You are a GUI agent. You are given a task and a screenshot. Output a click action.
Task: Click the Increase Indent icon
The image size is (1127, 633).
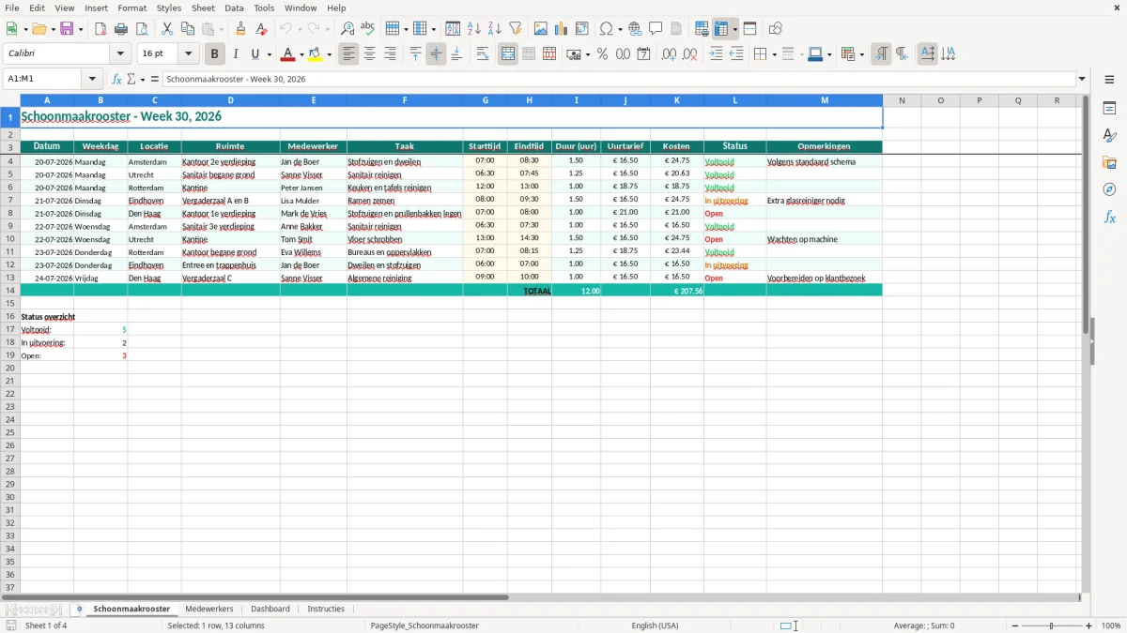click(716, 54)
